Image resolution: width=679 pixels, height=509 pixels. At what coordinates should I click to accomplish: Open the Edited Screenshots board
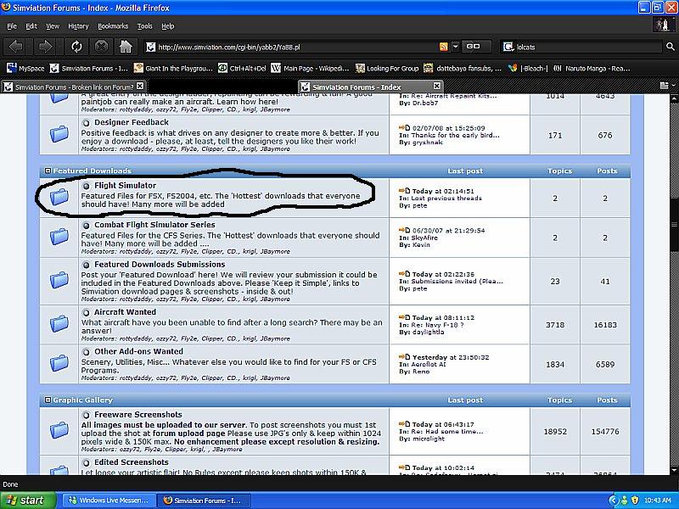tap(132, 462)
